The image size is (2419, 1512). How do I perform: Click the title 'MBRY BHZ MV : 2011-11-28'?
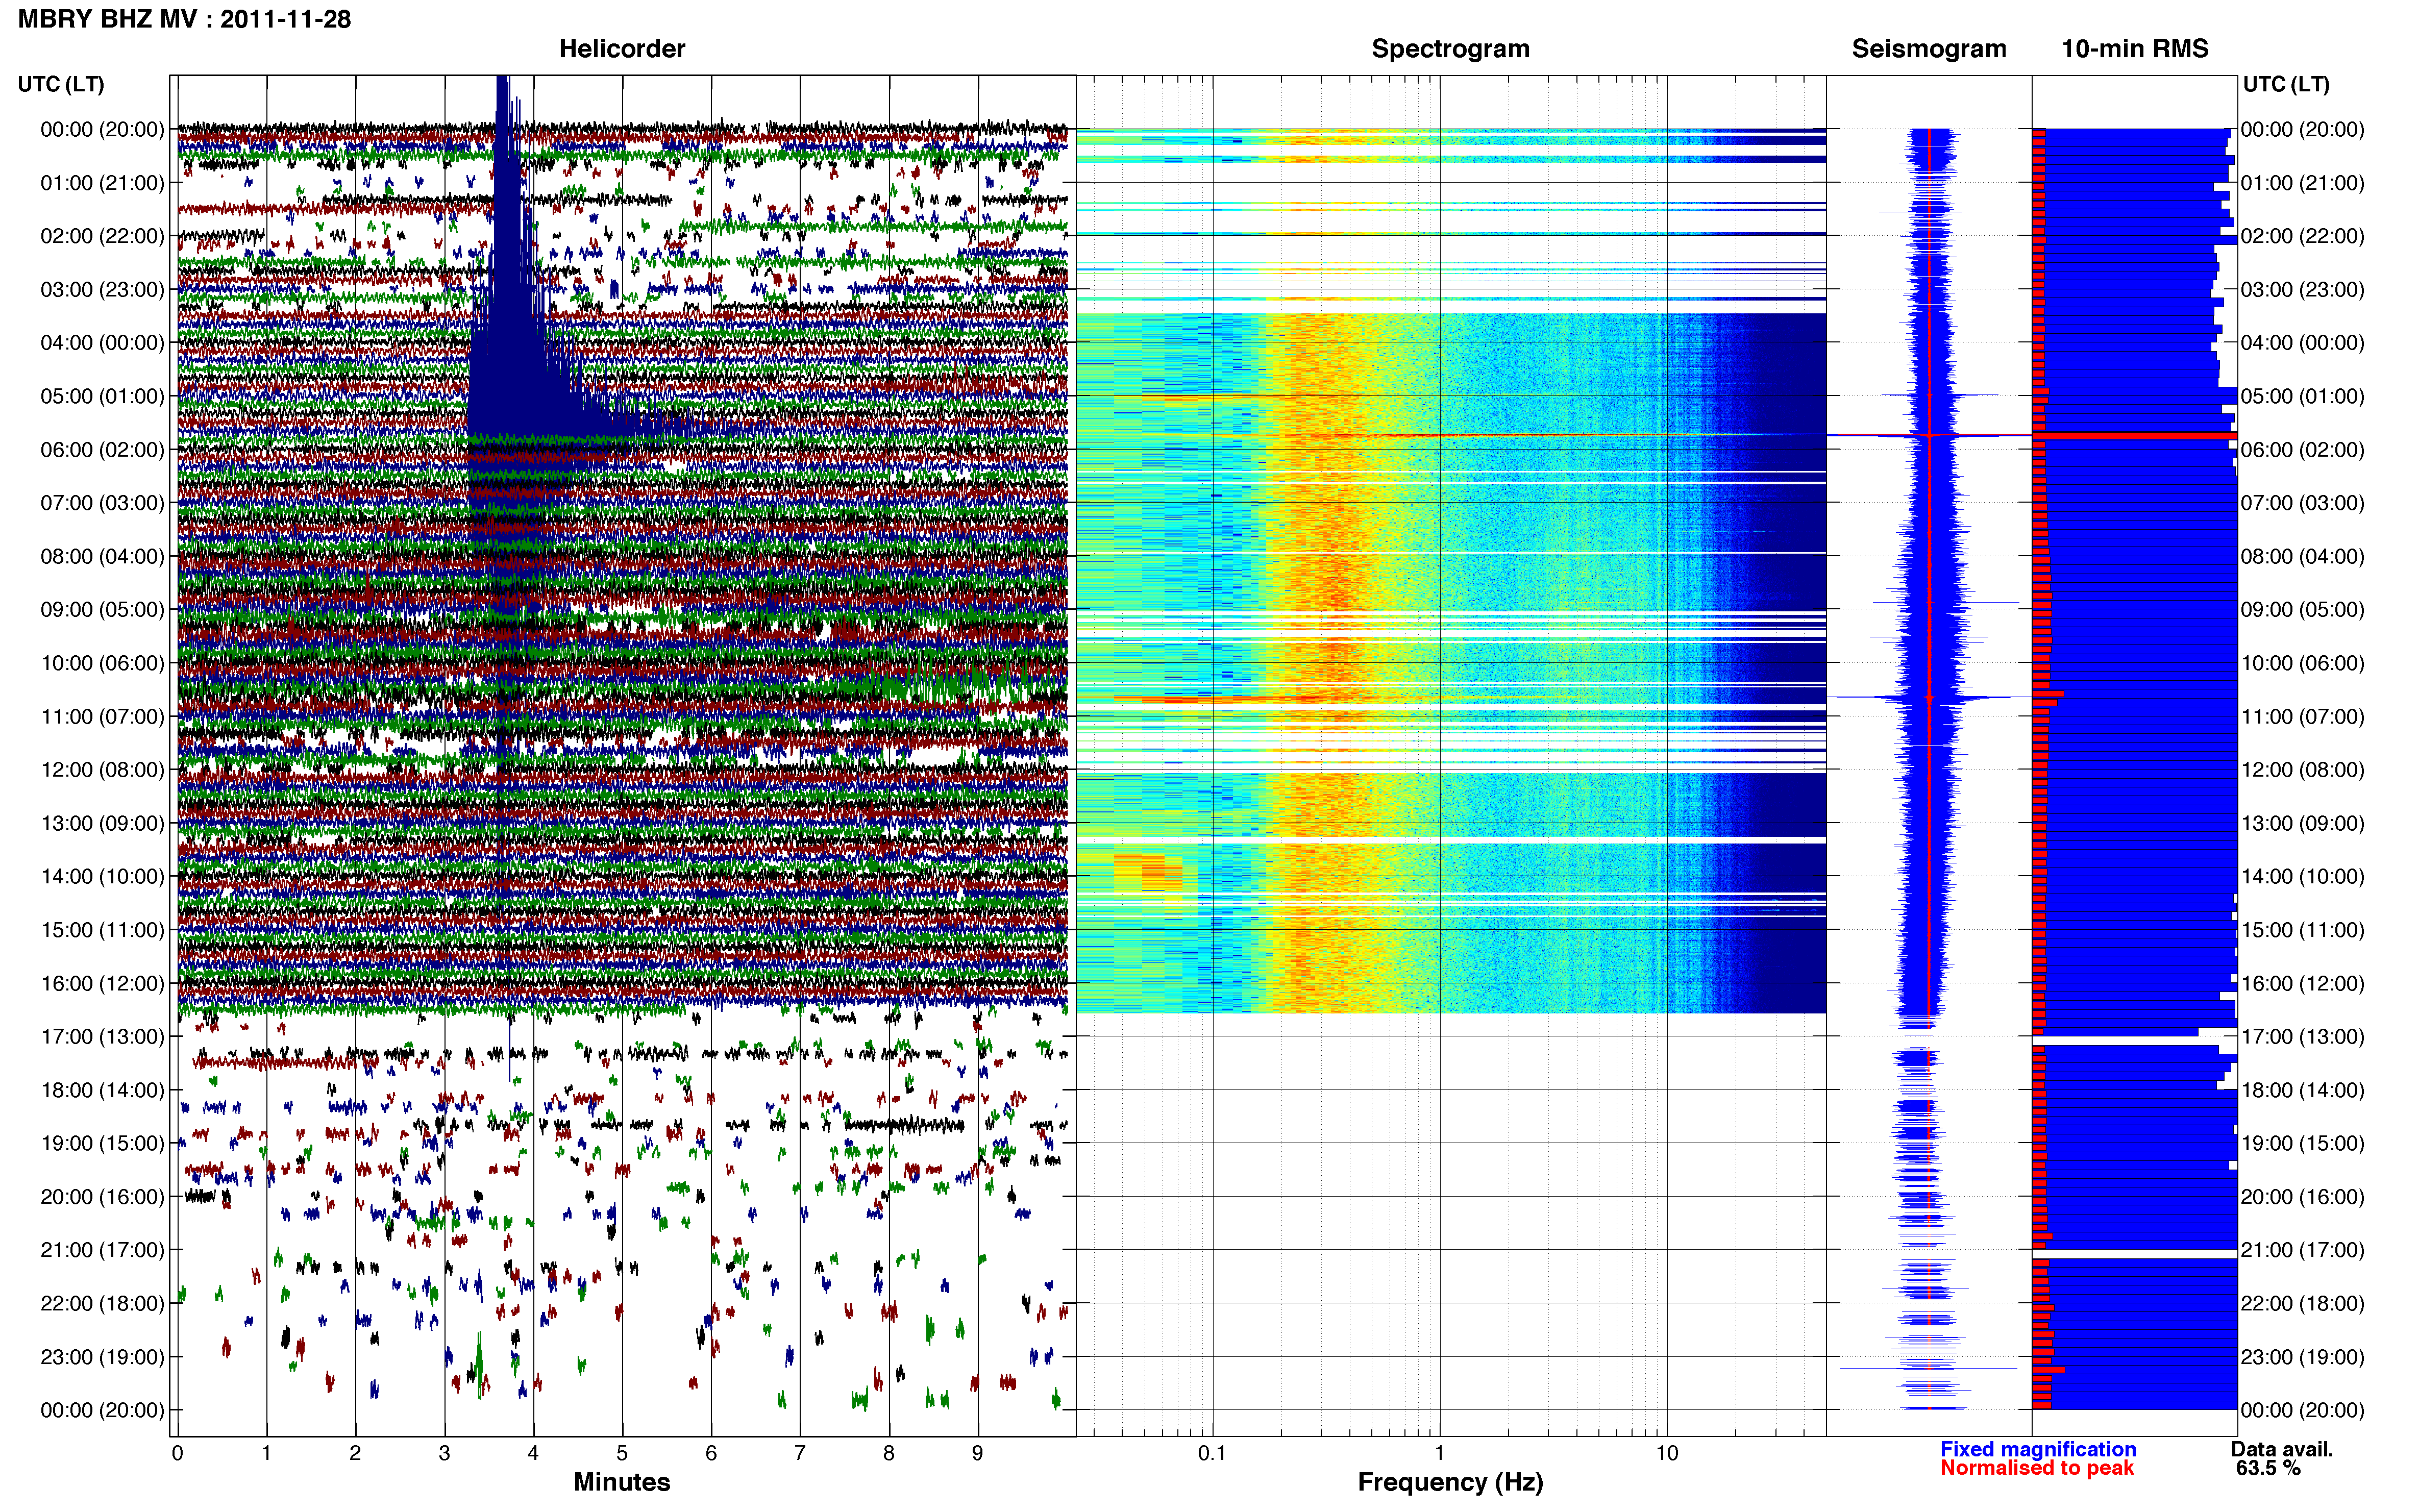(184, 19)
